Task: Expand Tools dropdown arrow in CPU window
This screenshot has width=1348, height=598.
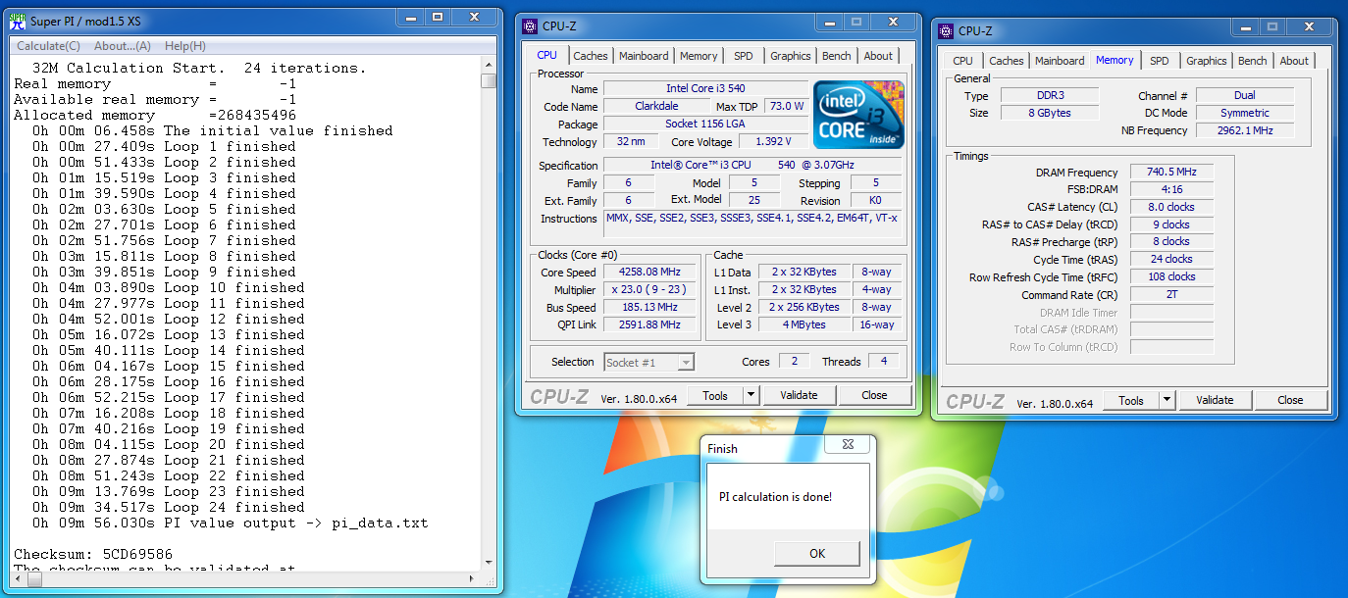Action: tap(751, 395)
